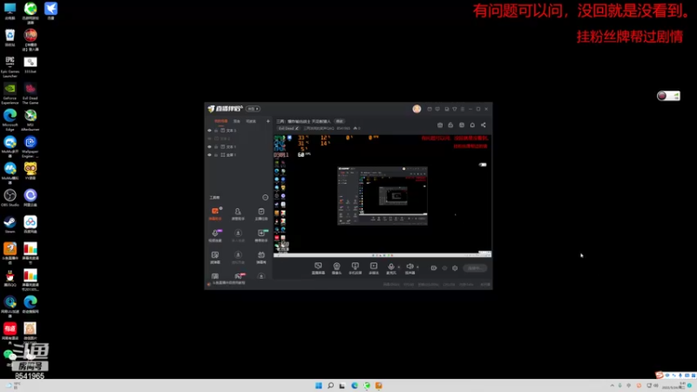697x392 pixels.
Task: Collapse the 工具箱 toolbox panel
Action: [265, 198]
